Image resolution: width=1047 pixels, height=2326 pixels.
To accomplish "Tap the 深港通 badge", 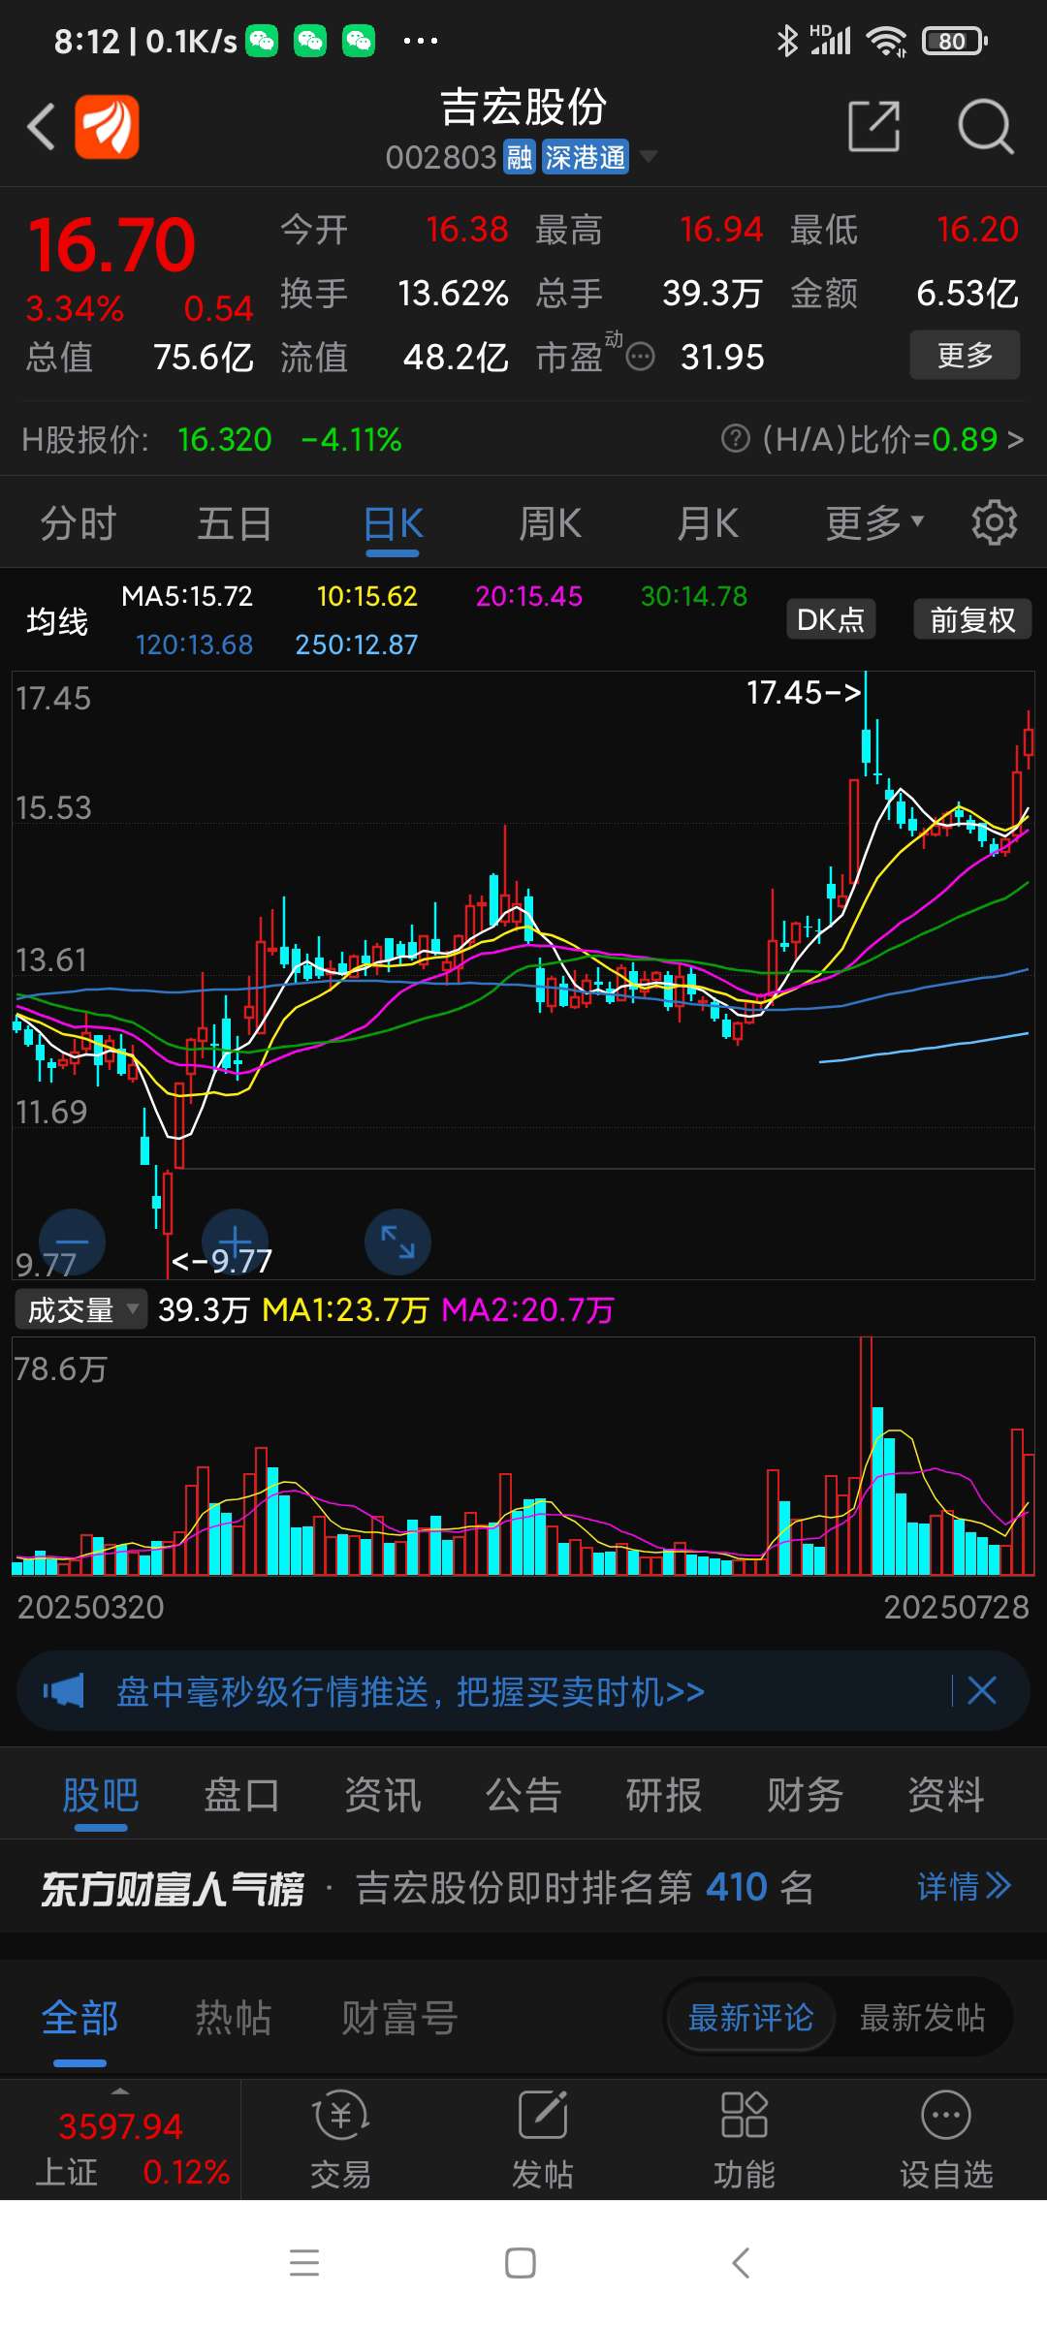I will (585, 157).
